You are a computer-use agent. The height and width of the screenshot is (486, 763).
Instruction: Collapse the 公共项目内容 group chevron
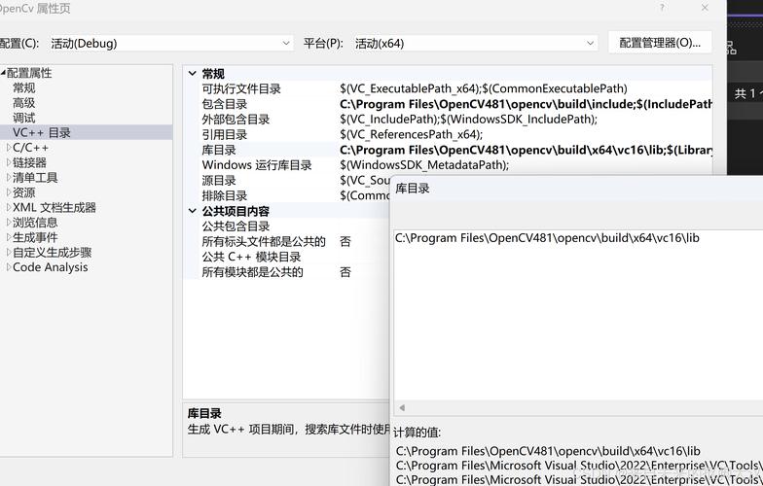click(193, 211)
